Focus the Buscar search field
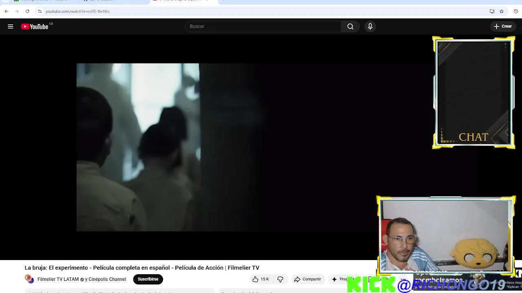 pyautogui.click(x=263, y=26)
